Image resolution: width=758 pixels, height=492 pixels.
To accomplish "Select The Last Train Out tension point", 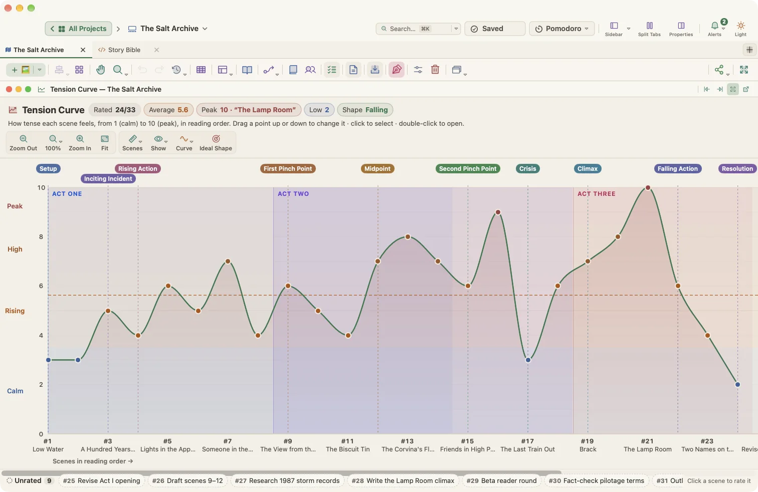I will (528, 360).
